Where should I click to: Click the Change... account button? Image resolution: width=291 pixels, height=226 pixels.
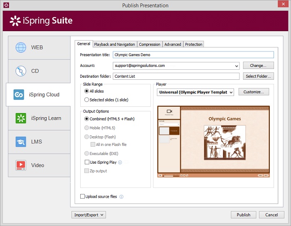pos(258,66)
